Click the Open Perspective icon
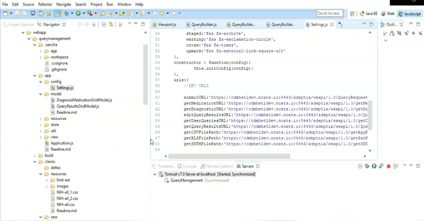424x221 pixels. click(352, 13)
